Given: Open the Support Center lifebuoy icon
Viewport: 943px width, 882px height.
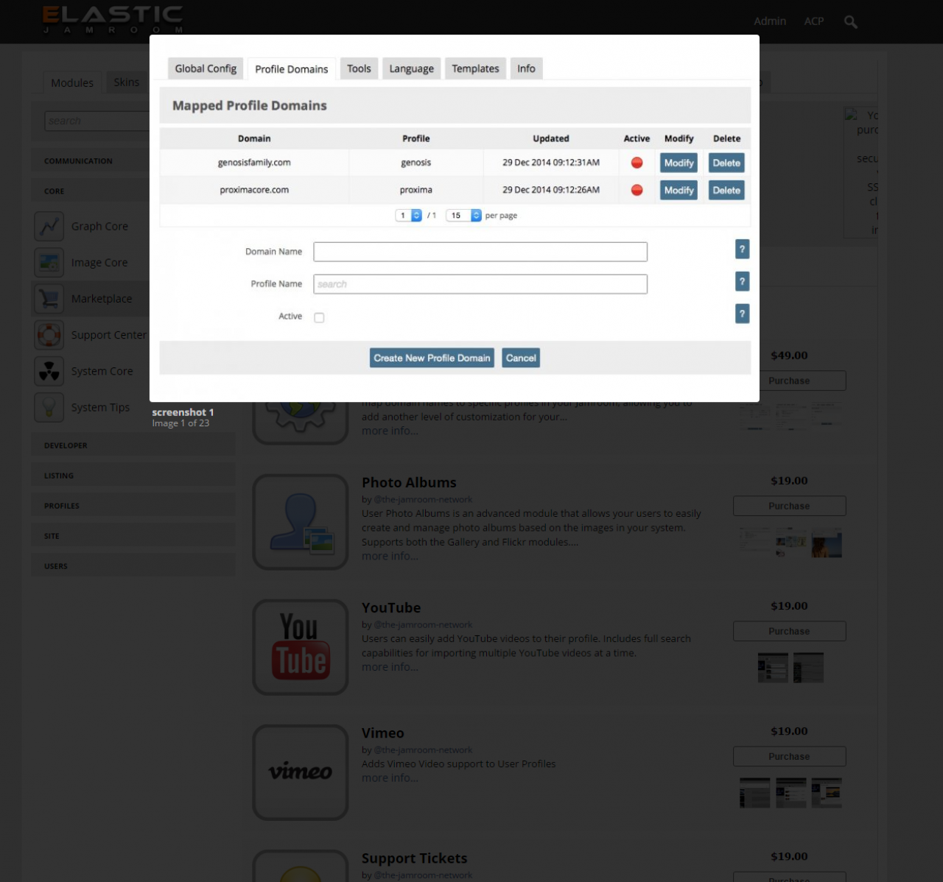Looking at the screenshot, I should [49, 335].
